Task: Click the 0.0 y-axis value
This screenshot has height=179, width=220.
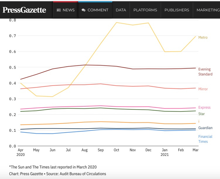Action: [x=13, y=146]
